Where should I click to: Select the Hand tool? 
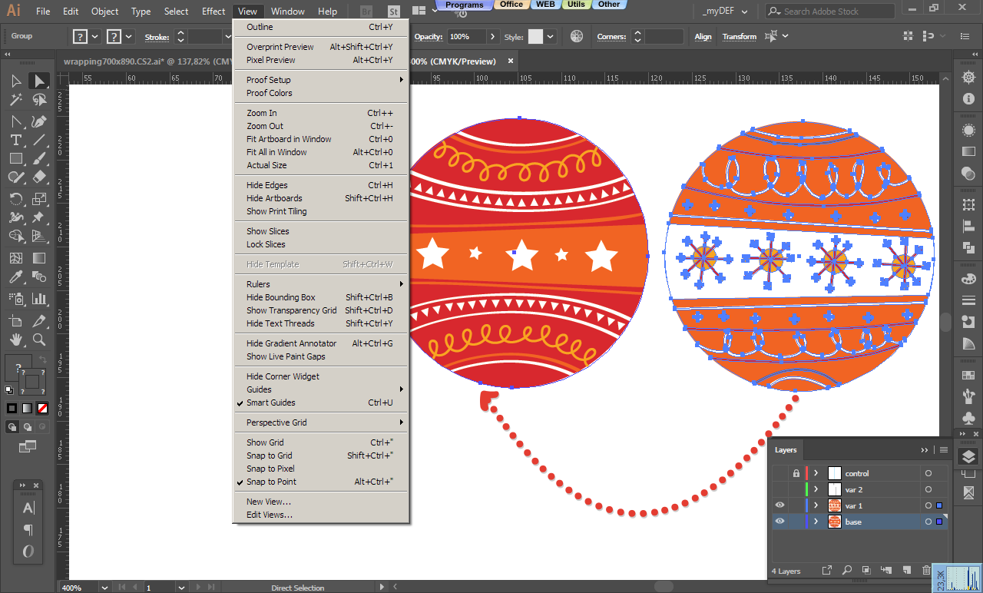pyautogui.click(x=15, y=339)
